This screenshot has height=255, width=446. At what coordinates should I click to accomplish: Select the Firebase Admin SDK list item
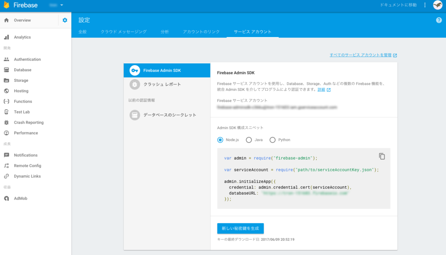(x=167, y=70)
